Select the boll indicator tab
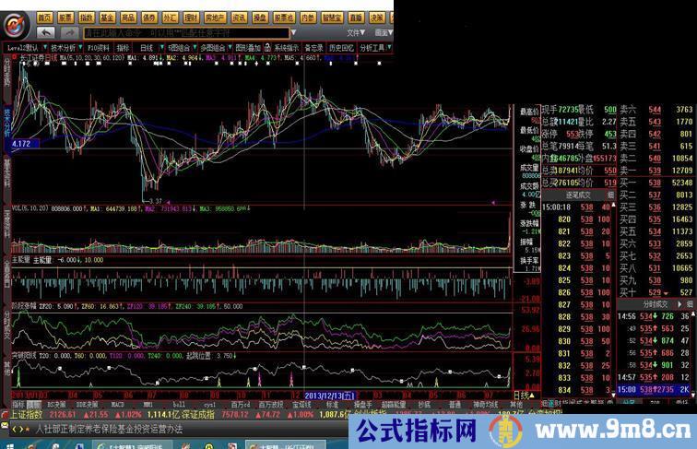Image resolution: width=697 pixels, height=449 pixels. 179,404
